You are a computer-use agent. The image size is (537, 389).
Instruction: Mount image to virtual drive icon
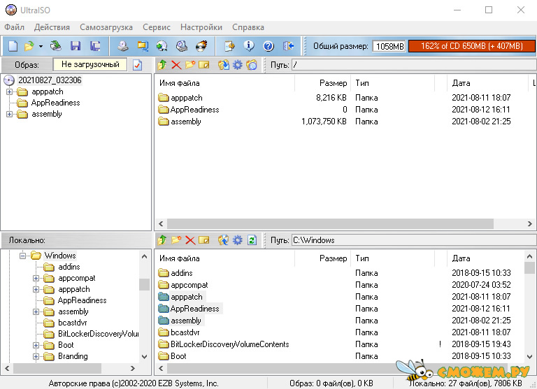click(182, 46)
